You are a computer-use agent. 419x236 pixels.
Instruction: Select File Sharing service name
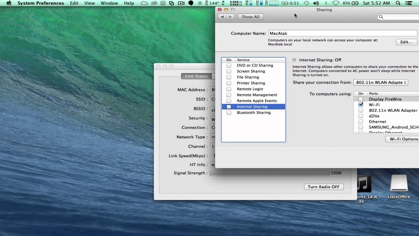[x=248, y=77]
